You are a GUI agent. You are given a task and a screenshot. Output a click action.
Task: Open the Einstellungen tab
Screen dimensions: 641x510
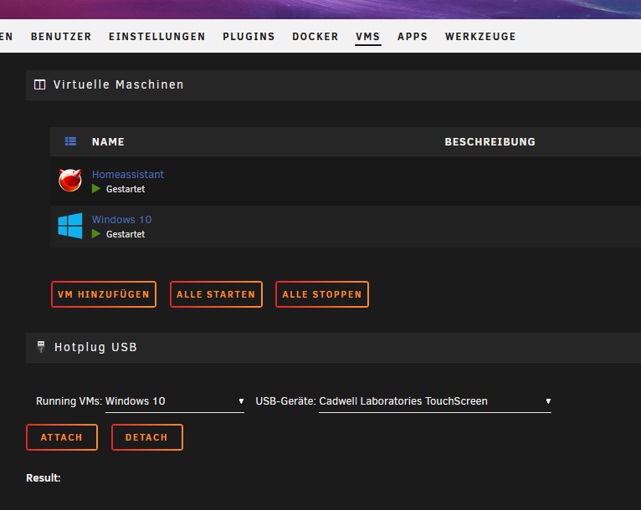coord(157,37)
